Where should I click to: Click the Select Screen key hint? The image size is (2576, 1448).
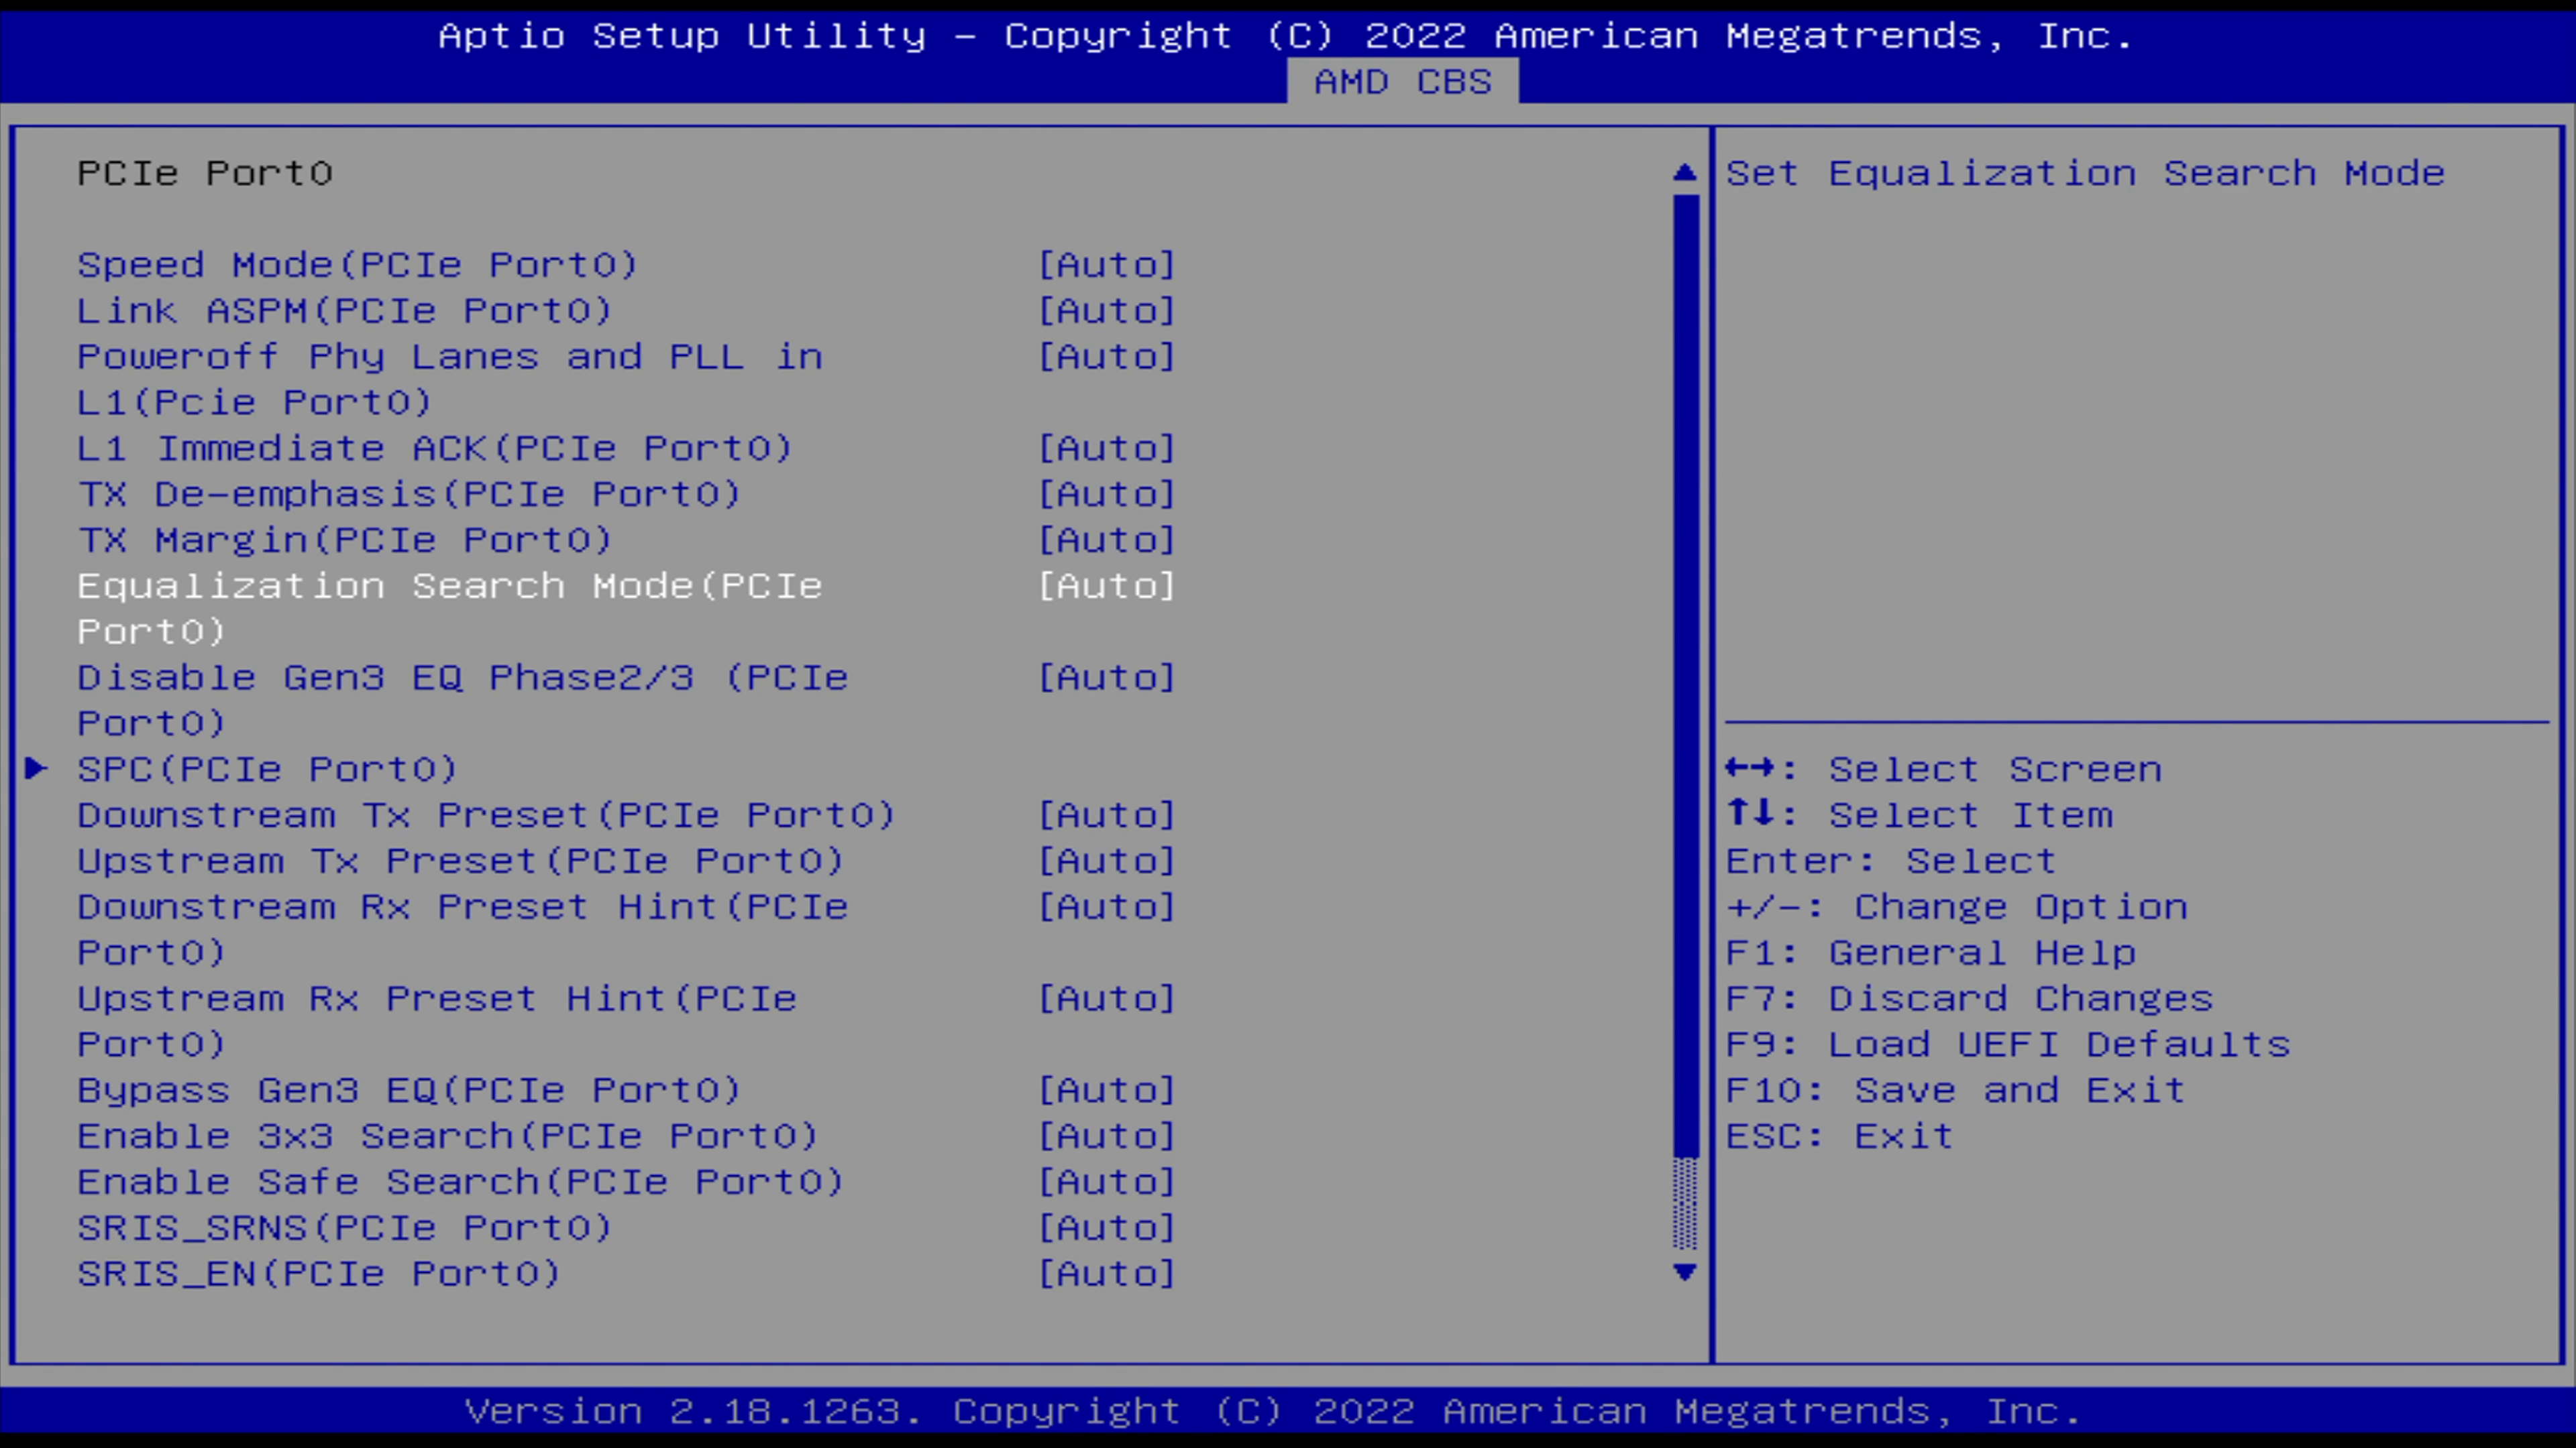1944,770
